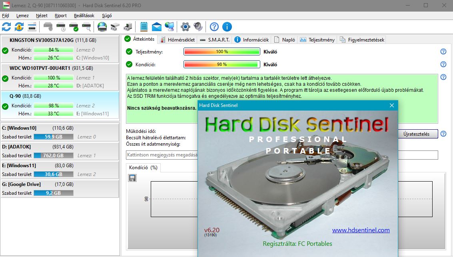
Task: Click the WDC temperature 28 °C bar
Action: pos(54,86)
